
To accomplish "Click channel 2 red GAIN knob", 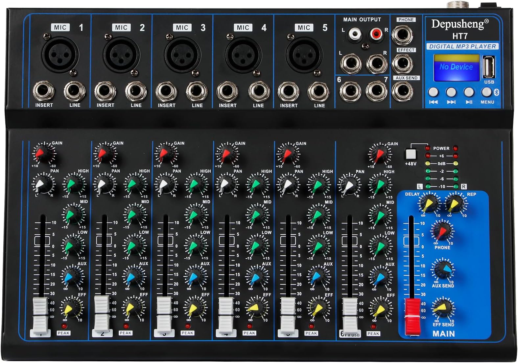I will (106, 153).
